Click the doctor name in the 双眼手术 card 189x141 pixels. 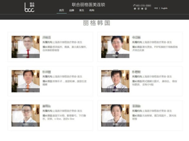point(47,72)
